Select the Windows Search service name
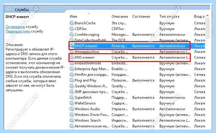Image resolution: width=216 pixels, height=133 pixels. [x=87, y=120]
